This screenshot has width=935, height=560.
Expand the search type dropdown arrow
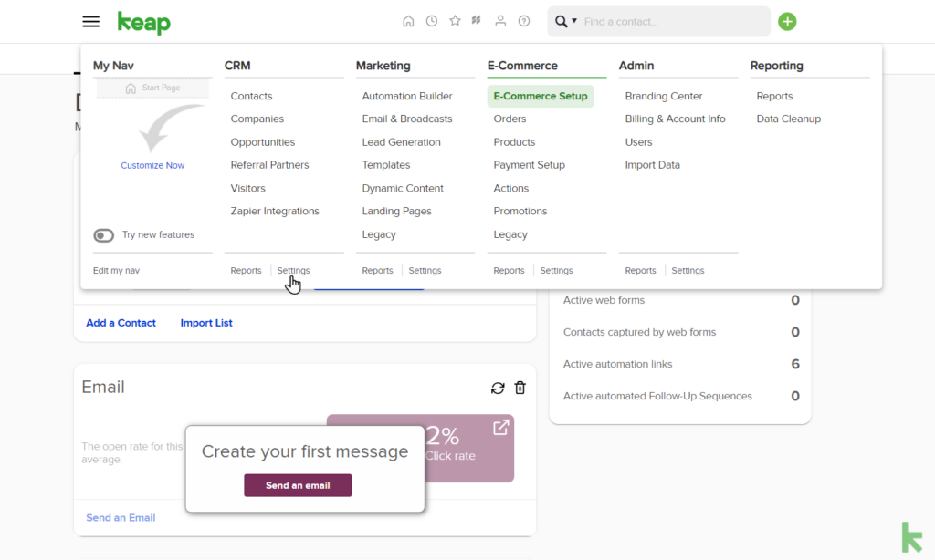574,21
